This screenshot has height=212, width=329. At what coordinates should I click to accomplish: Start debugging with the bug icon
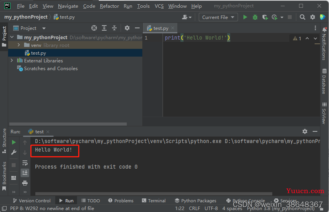[x=255, y=17]
